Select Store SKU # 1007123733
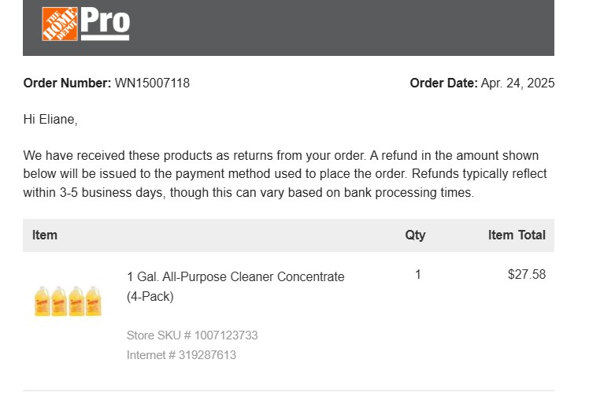Viewport: 615px width, 415px height. pyautogui.click(x=192, y=335)
